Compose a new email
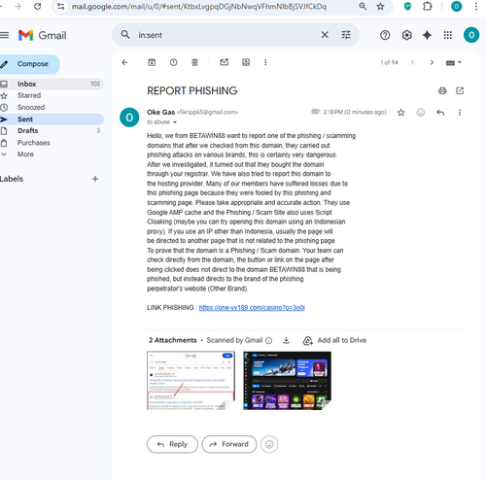486x480 pixels. coord(29,64)
